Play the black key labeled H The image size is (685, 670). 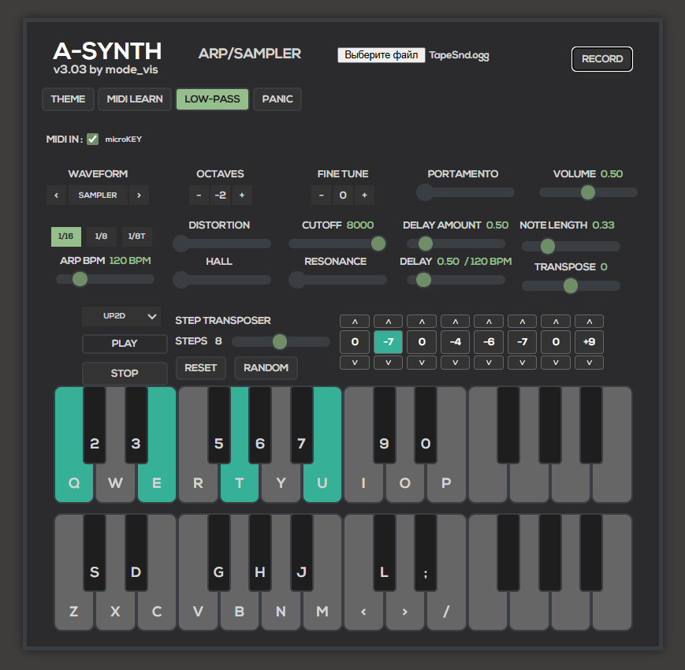pos(260,553)
